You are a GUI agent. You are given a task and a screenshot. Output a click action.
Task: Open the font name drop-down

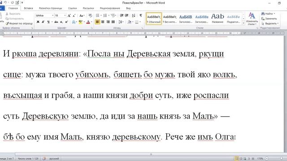[53, 16]
